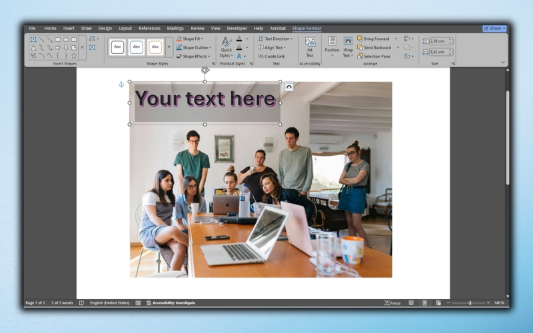This screenshot has width=533, height=333.
Task: Toggle Focus mode in the status bar
Action: pyautogui.click(x=392, y=303)
